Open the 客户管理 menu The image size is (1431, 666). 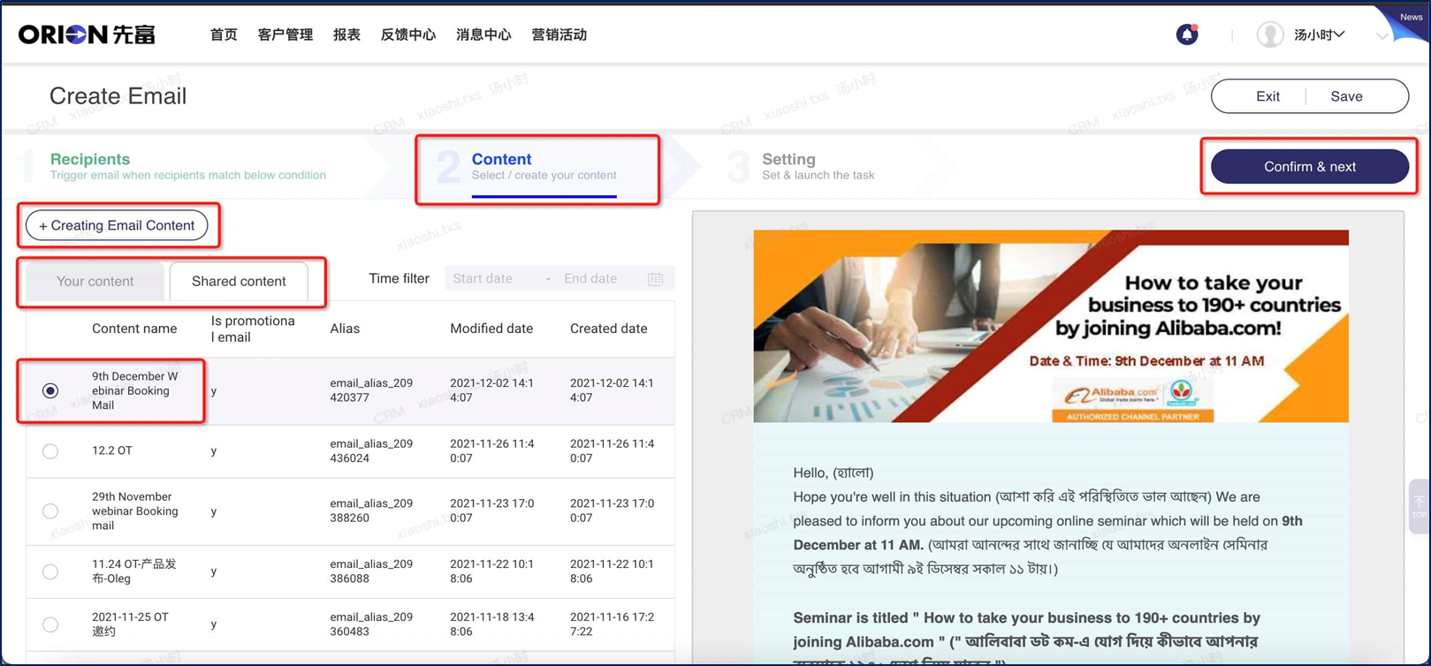tap(285, 34)
